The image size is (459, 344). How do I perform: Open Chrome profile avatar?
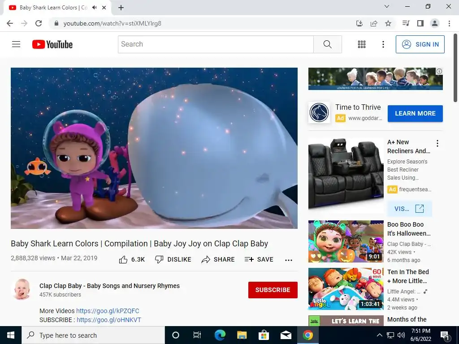pos(435,23)
